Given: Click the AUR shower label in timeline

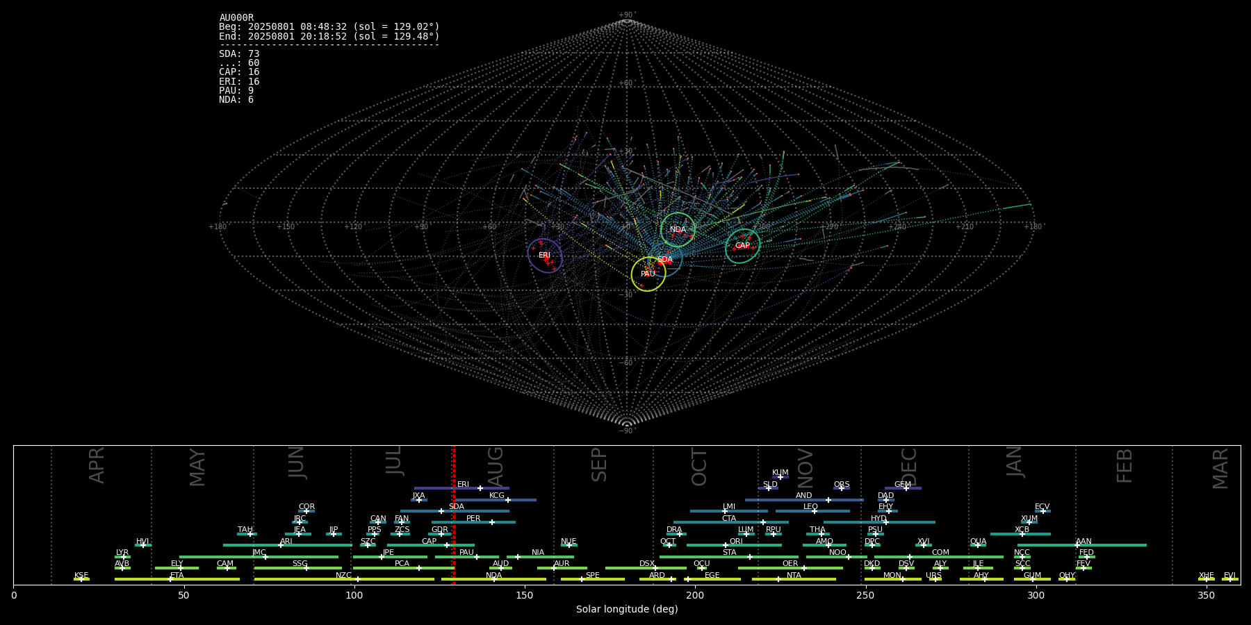Looking at the screenshot, I should pyautogui.click(x=562, y=564).
